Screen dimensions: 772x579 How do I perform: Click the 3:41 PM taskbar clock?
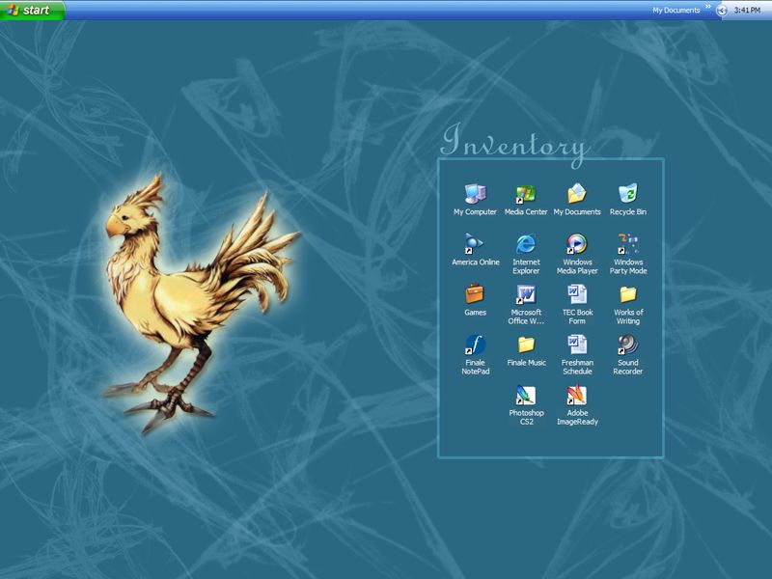click(747, 10)
